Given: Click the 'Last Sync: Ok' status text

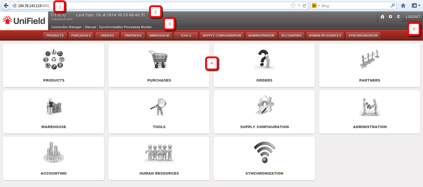Looking at the screenshot, I should pyautogui.click(x=111, y=15).
